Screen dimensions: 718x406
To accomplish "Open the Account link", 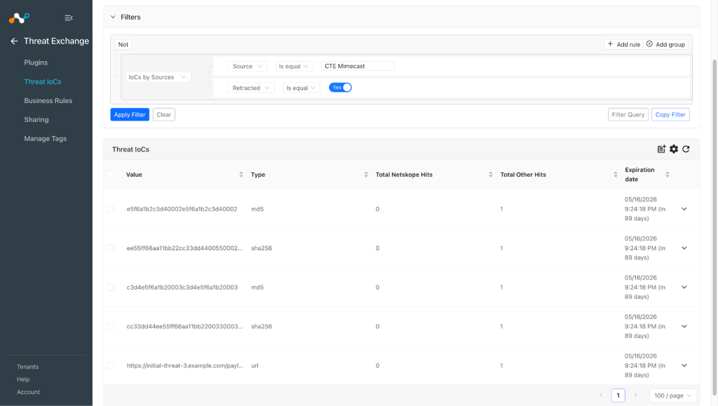I will [x=28, y=392].
